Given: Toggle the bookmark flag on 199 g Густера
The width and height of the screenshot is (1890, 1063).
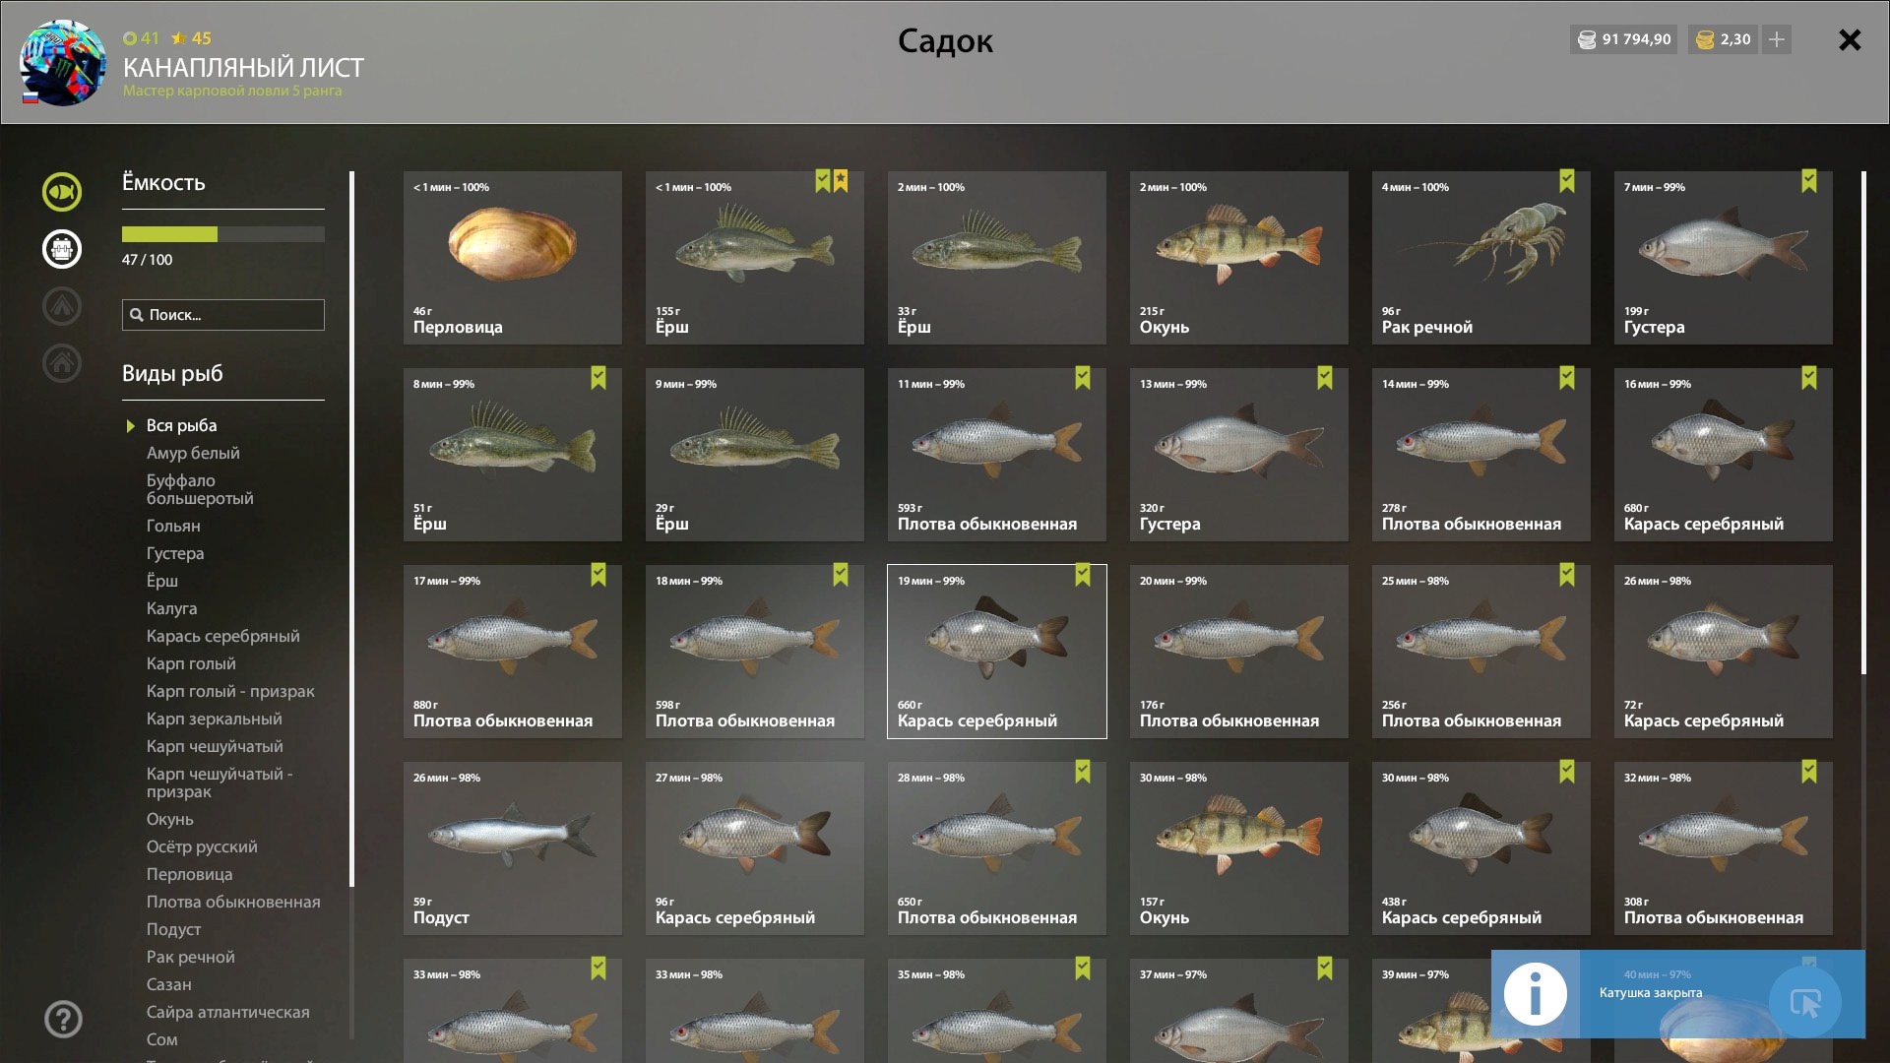Looking at the screenshot, I should (x=1809, y=181).
